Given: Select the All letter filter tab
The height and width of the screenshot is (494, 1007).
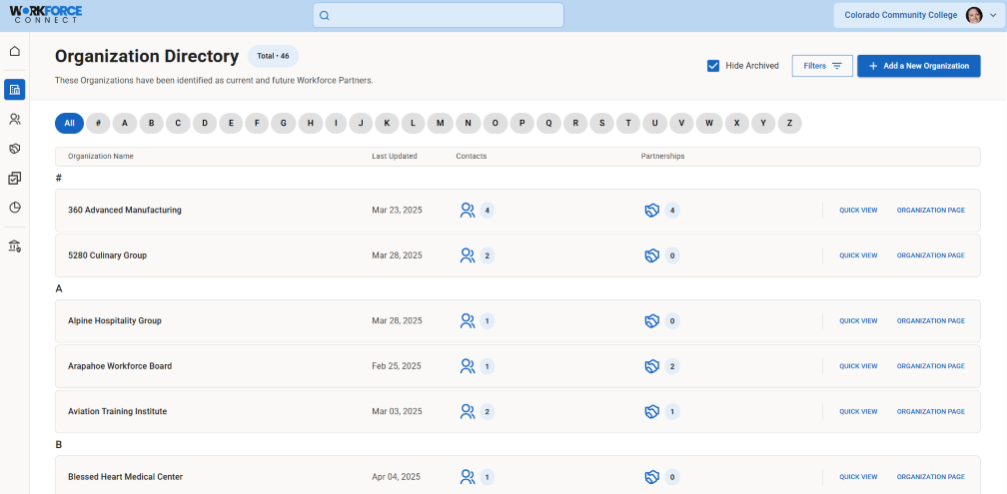Looking at the screenshot, I should [69, 124].
